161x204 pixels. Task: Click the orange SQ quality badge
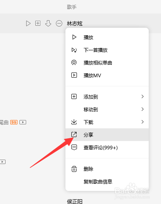click(14, 122)
